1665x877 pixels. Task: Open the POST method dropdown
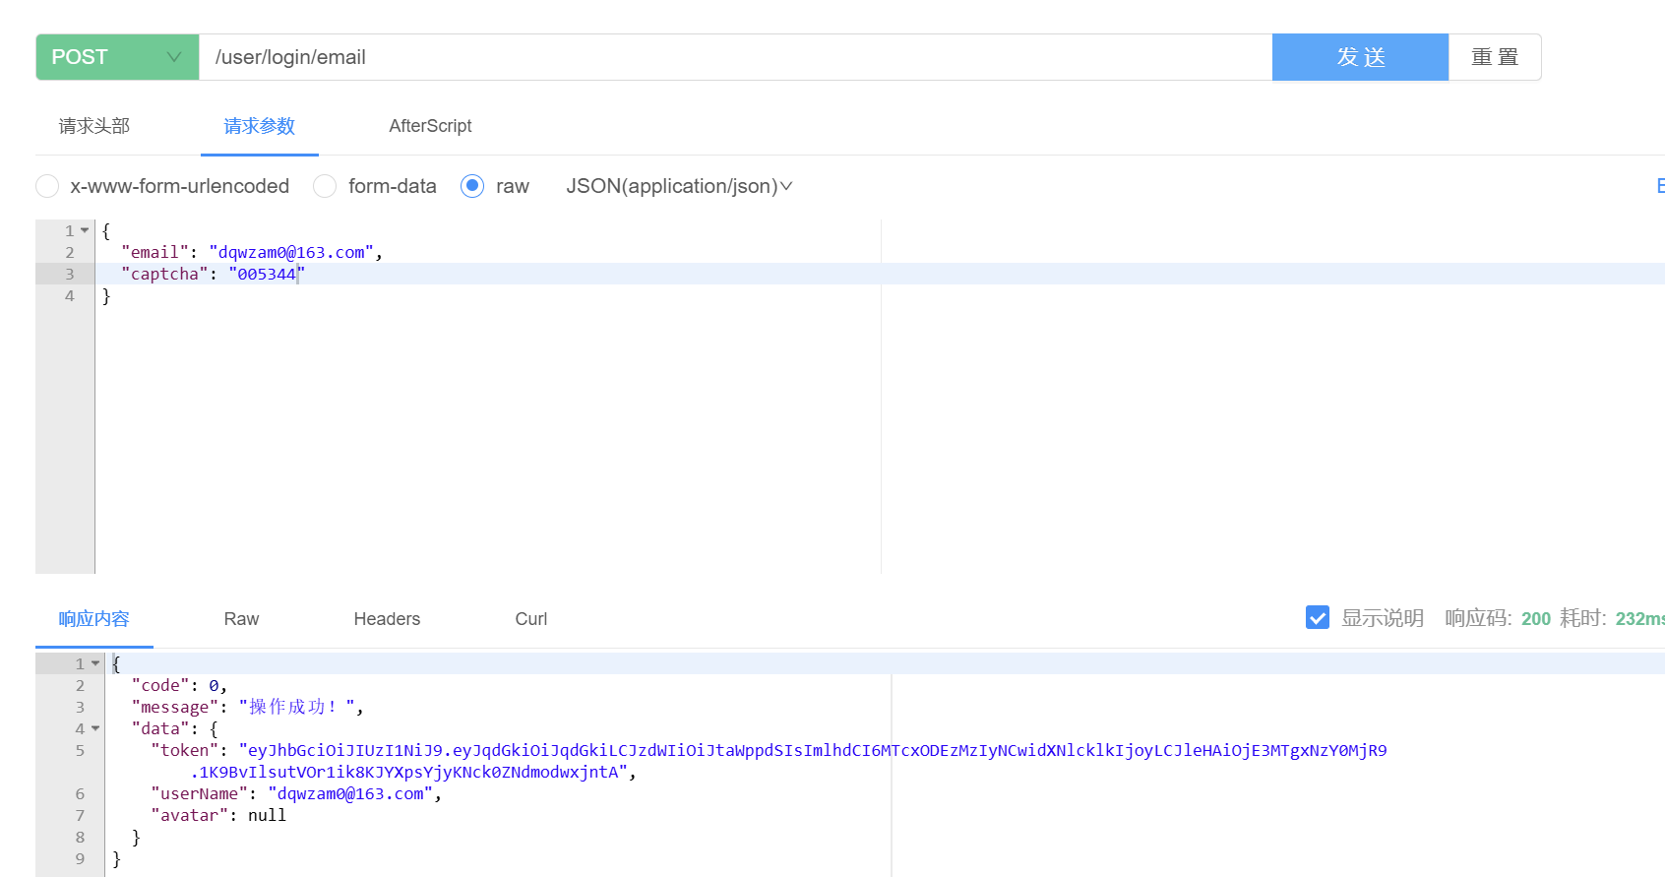coord(117,57)
